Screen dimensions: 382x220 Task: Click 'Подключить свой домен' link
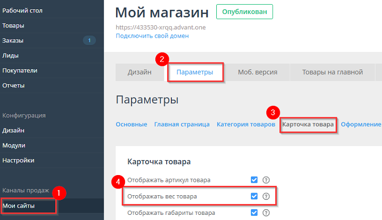[152, 36]
